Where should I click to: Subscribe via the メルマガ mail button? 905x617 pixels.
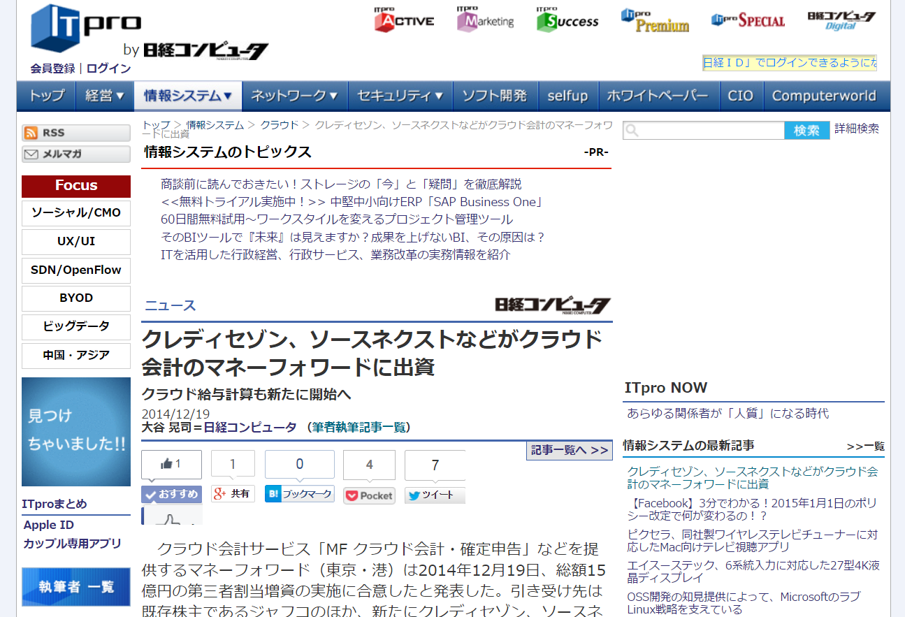pyautogui.click(x=76, y=154)
